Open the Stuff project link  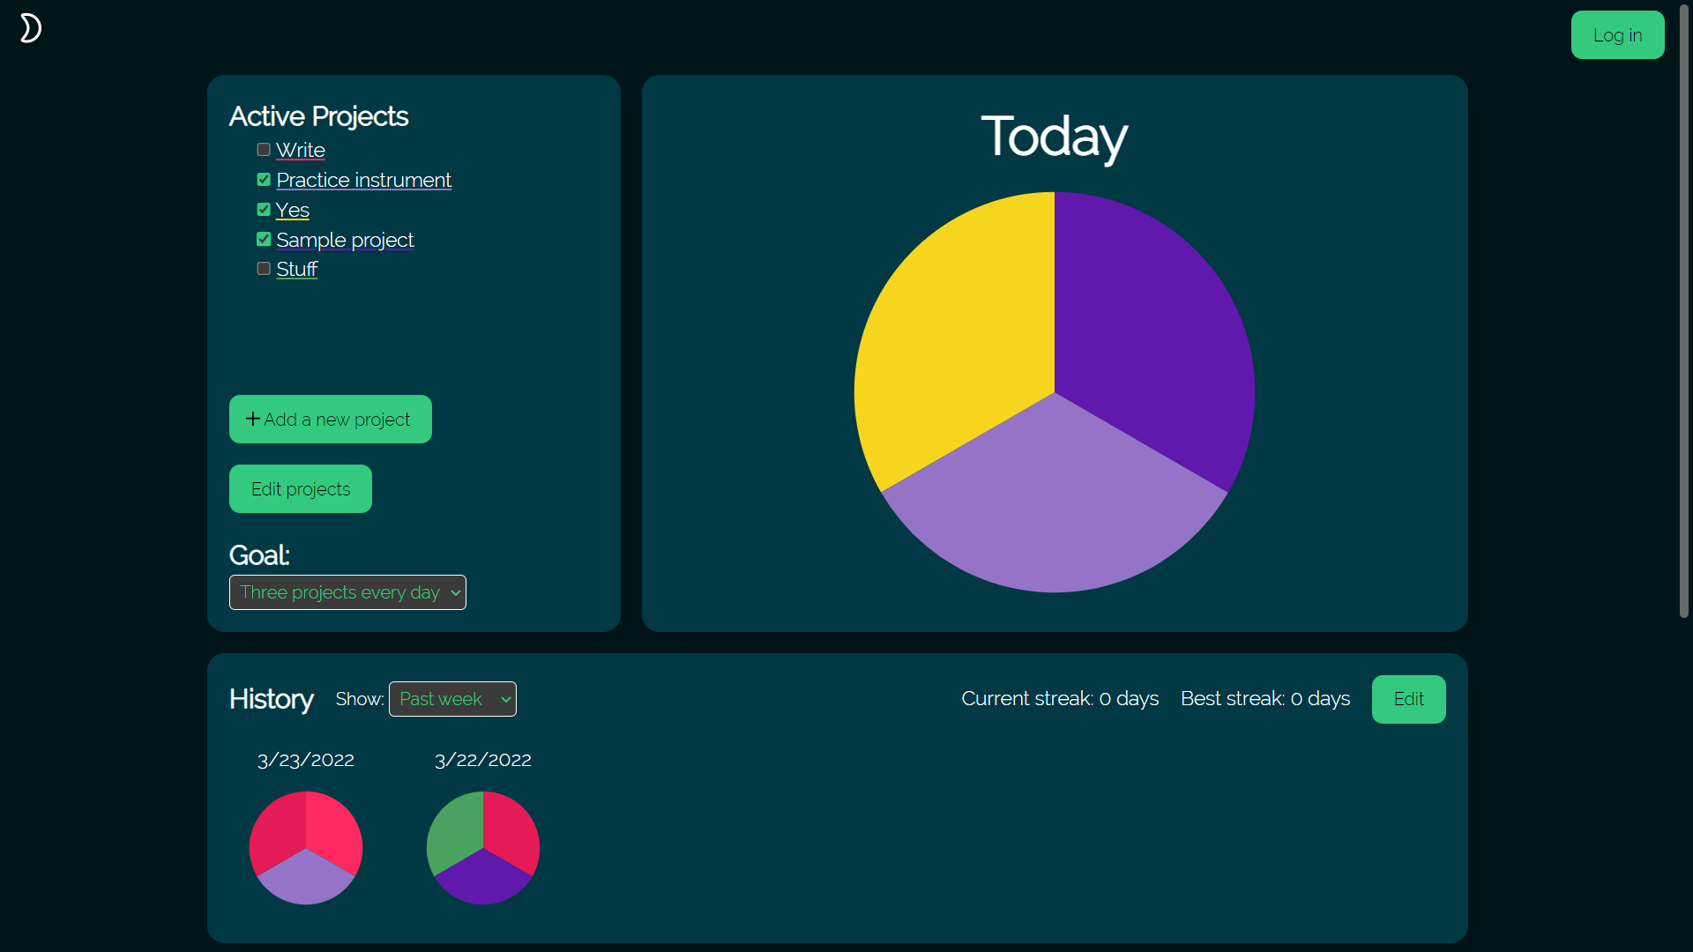point(297,270)
